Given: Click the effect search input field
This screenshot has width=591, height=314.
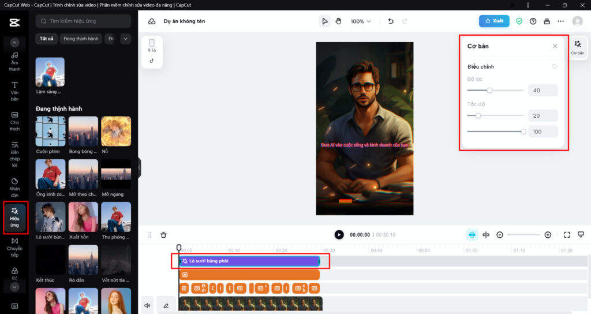Looking at the screenshot, I should coord(84,21).
